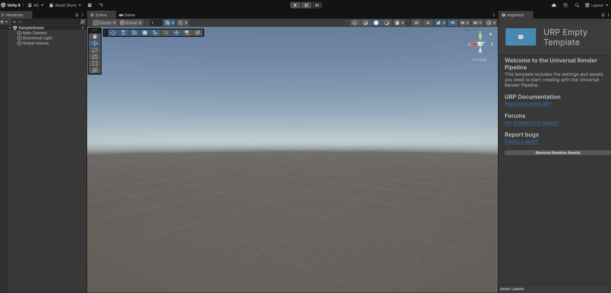Click the white circle overlay toolbar button
Screen dimensions: 611x293
145,33
